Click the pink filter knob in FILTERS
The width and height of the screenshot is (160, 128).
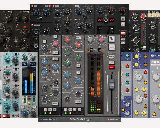[x=55, y=44]
